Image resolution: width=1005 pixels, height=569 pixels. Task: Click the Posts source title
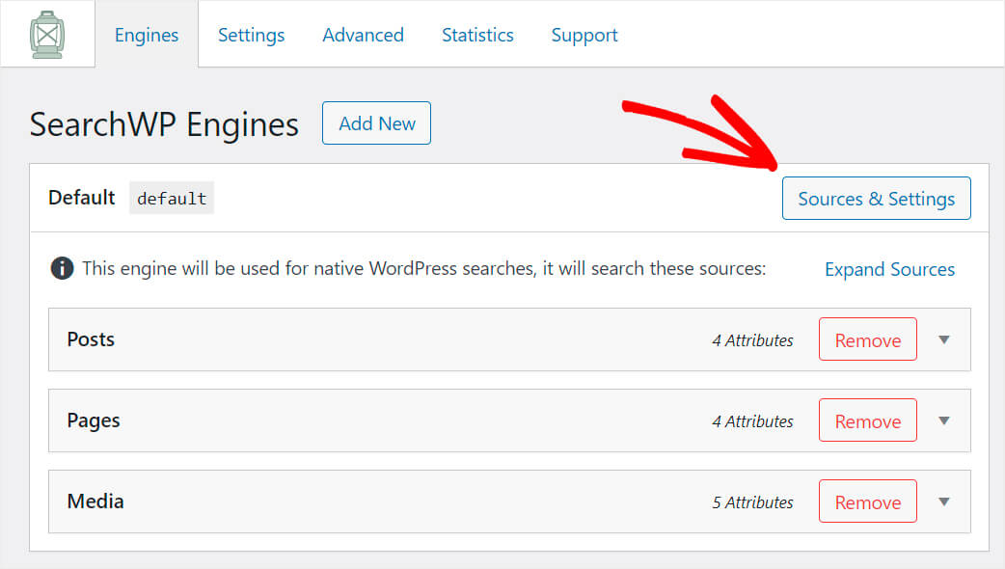91,339
